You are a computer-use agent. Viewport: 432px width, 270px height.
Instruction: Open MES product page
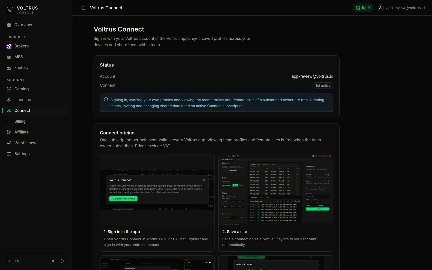[x=36, y=57]
